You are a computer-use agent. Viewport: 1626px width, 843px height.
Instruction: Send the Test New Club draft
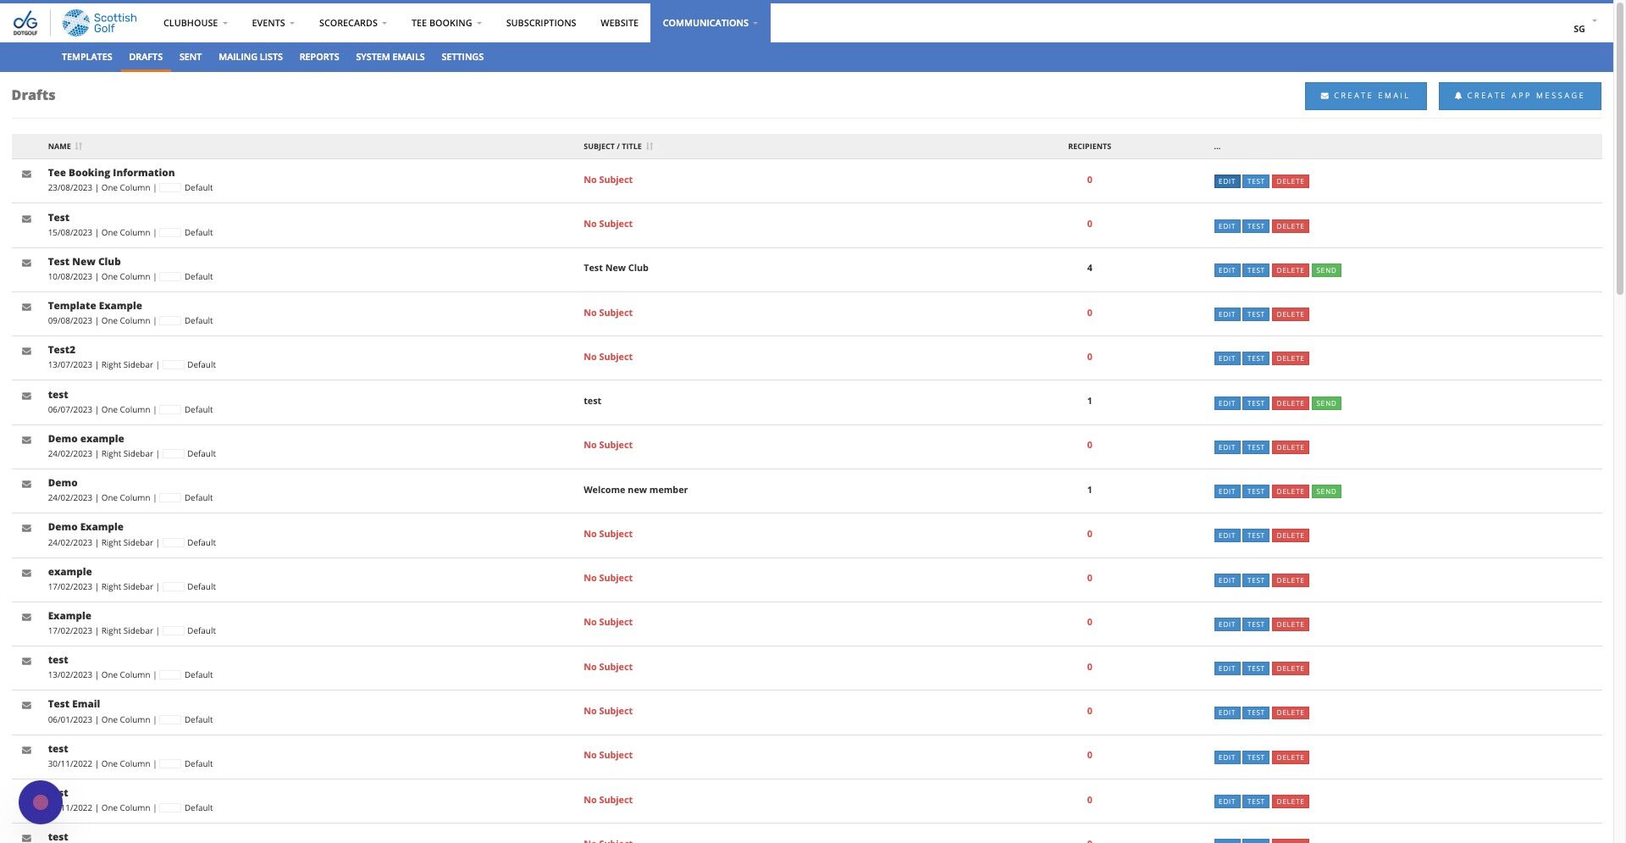tap(1326, 270)
